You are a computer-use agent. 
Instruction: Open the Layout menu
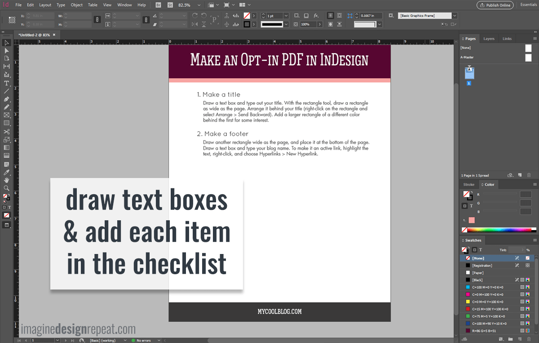click(x=45, y=5)
